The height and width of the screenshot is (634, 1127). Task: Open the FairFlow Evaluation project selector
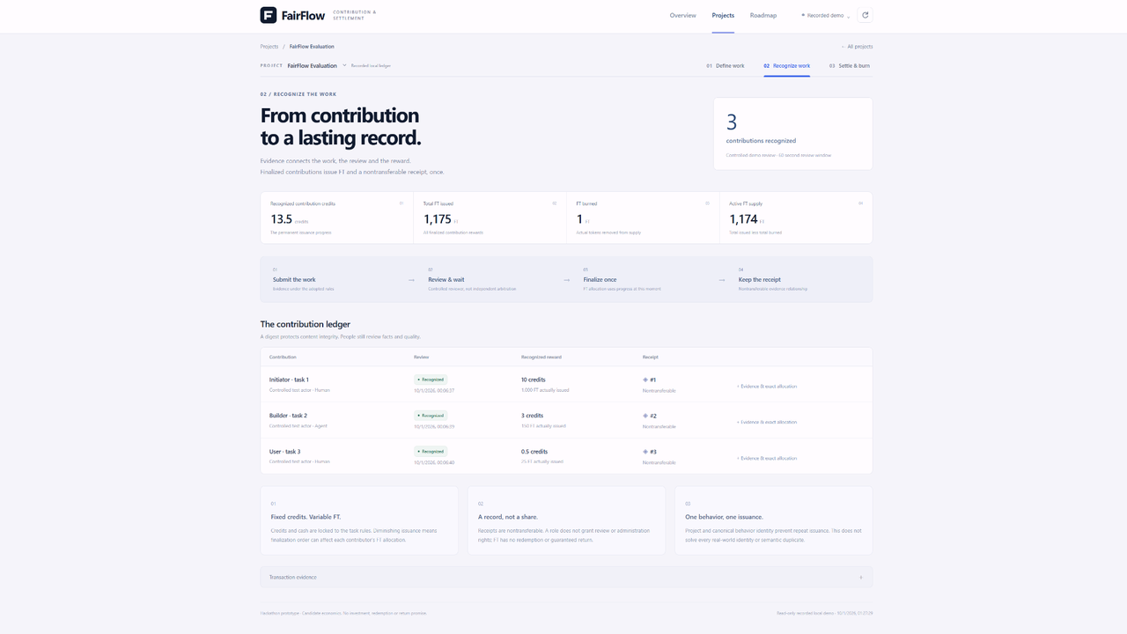pos(317,65)
